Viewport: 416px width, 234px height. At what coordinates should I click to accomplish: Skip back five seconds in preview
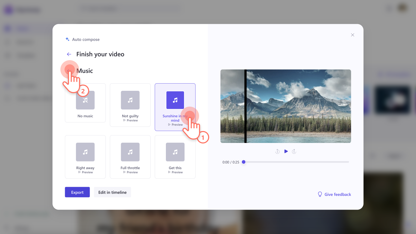point(277,152)
